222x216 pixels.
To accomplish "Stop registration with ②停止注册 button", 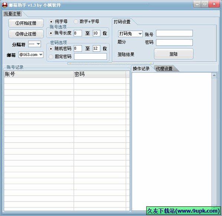I will click(x=26, y=34).
